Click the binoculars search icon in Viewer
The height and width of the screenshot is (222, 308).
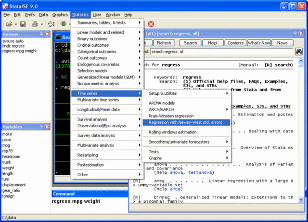[299, 52]
